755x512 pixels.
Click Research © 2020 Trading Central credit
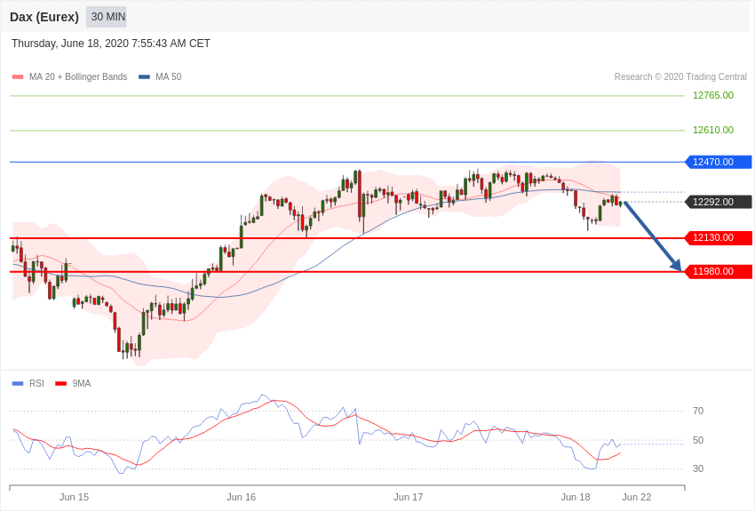coord(680,77)
